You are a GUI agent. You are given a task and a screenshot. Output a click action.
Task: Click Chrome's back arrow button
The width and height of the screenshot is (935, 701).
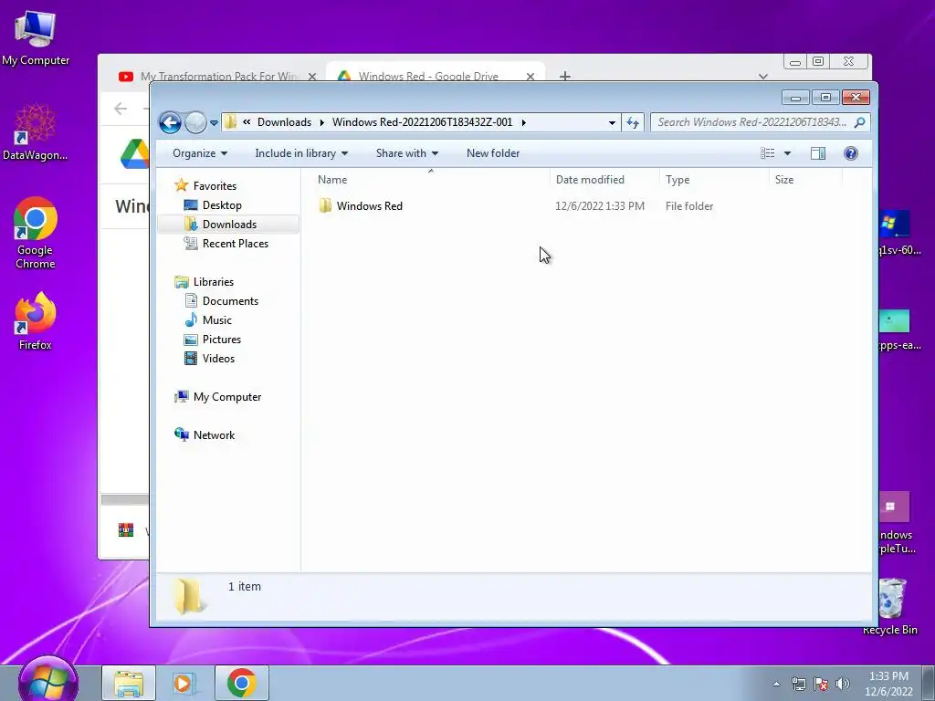point(121,109)
